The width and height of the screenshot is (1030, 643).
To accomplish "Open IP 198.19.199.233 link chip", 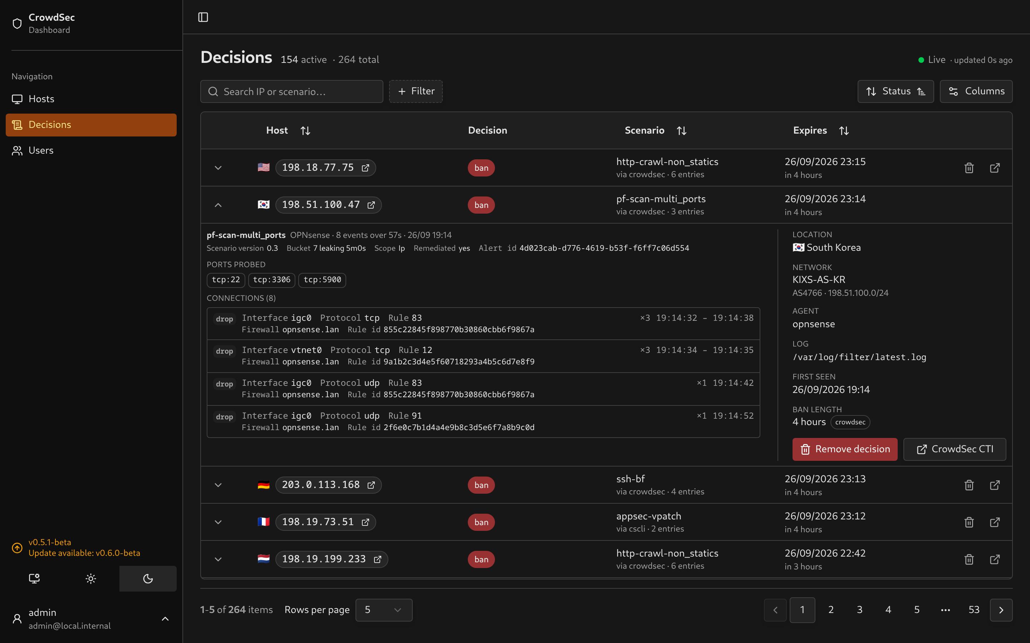I will pos(332,559).
